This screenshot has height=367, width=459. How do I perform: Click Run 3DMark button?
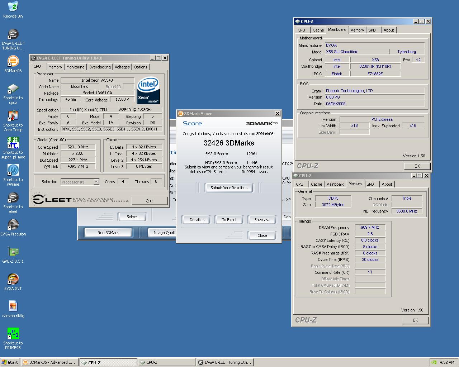point(108,233)
